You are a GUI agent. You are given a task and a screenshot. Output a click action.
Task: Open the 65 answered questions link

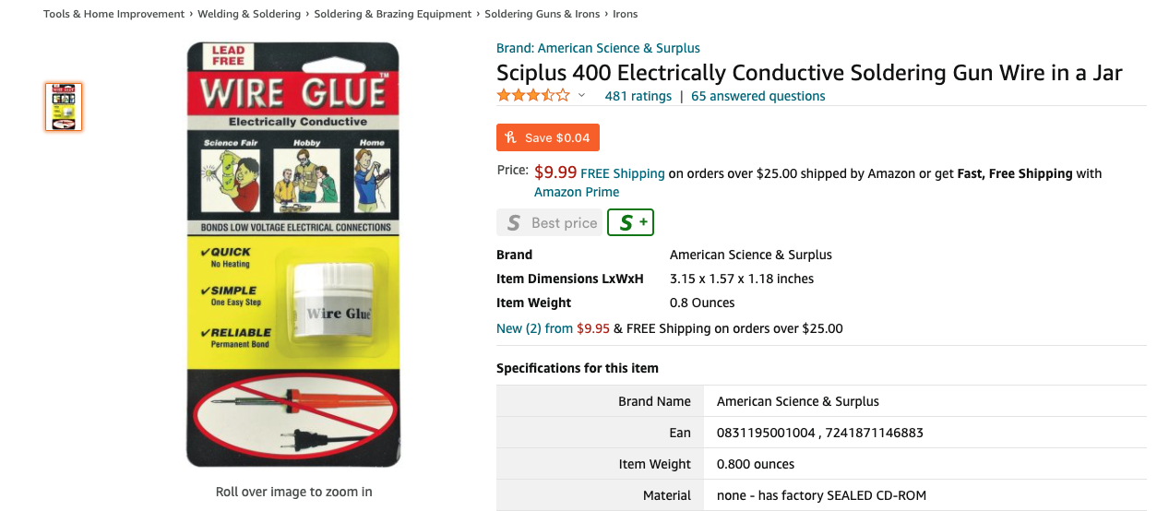point(757,96)
